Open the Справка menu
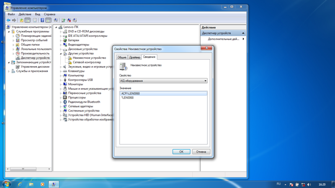Viewport: 335px width, 188px height. (49, 14)
